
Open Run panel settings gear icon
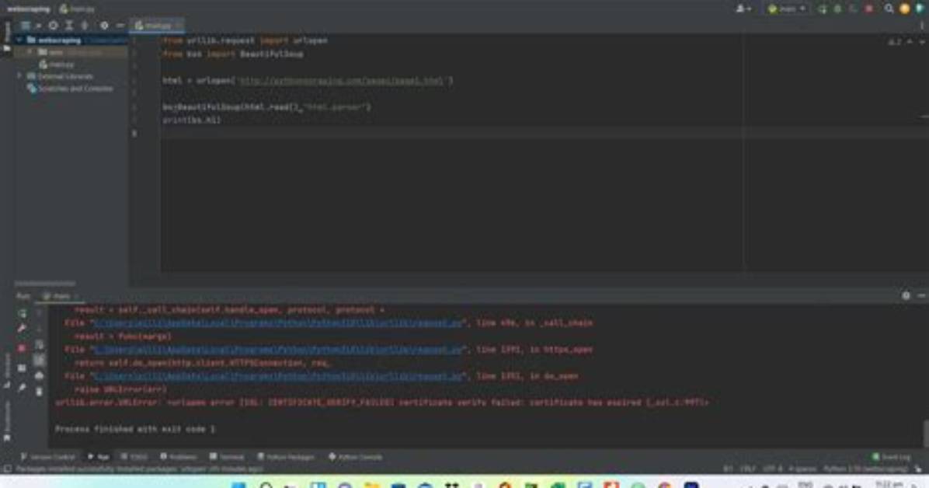point(906,295)
